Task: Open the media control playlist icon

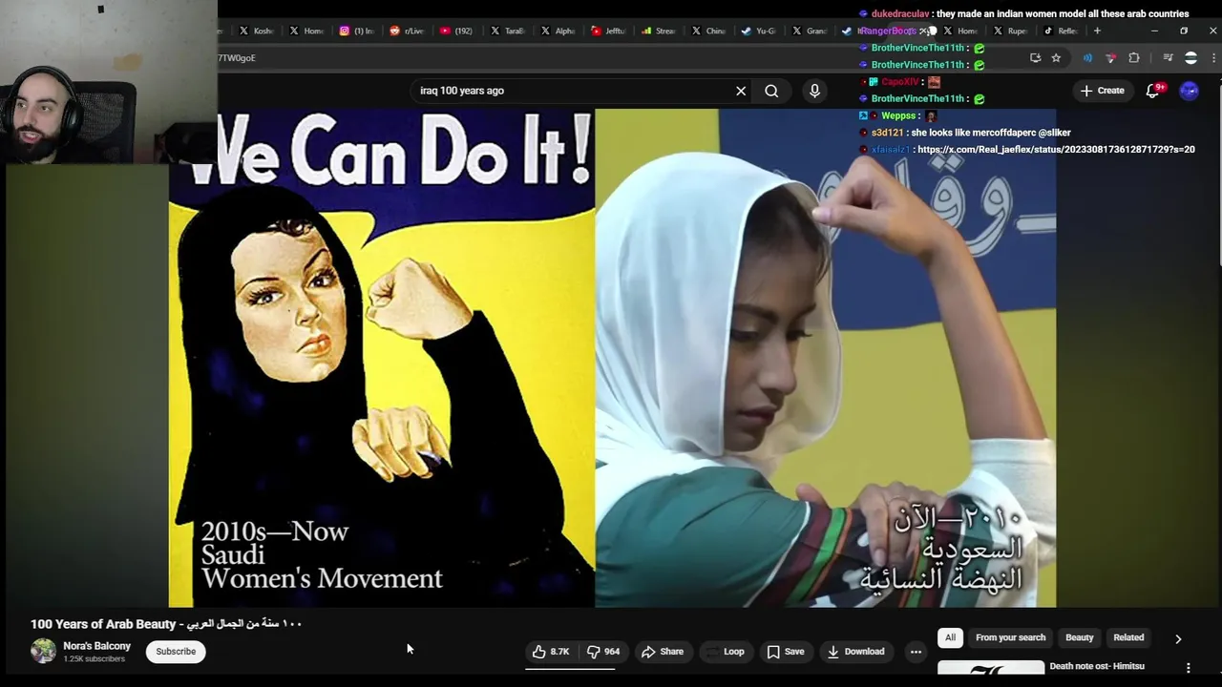Action: tap(1168, 58)
